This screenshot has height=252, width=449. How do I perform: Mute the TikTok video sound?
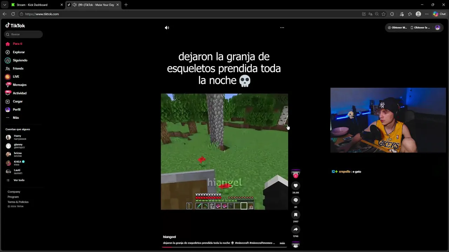(167, 28)
